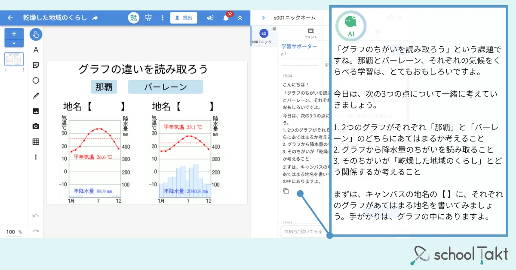Image resolution: width=516 pixels, height=270 pixels.
Task: Select the sticky note tool
Action: coord(36,65)
